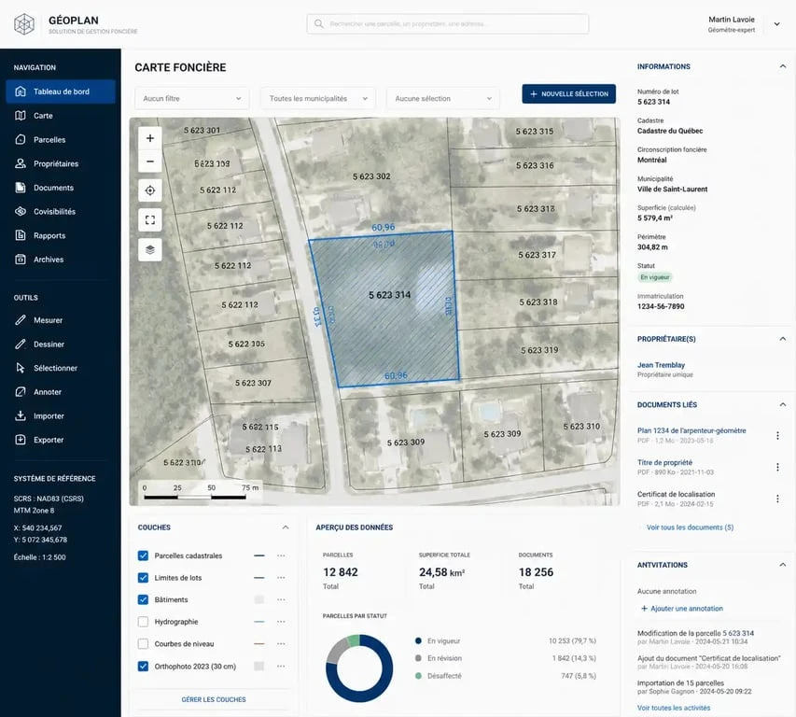Go to Tableau de bord
Image resolution: width=796 pixels, height=717 pixels.
coord(61,91)
